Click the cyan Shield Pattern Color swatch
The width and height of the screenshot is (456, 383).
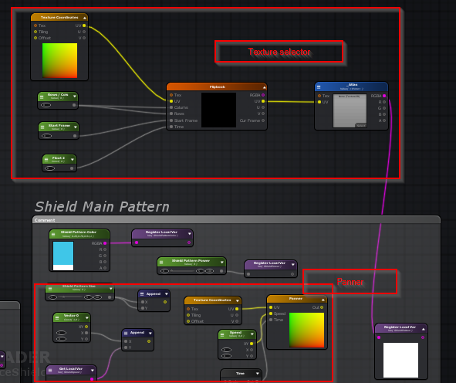(x=63, y=253)
